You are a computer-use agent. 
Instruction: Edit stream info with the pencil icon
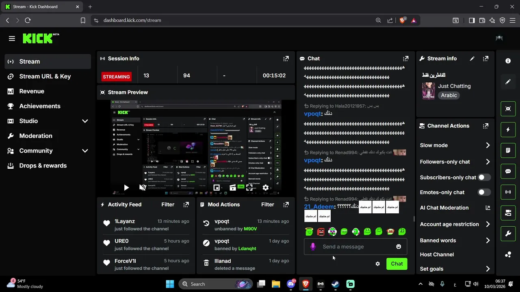tap(472, 58)
